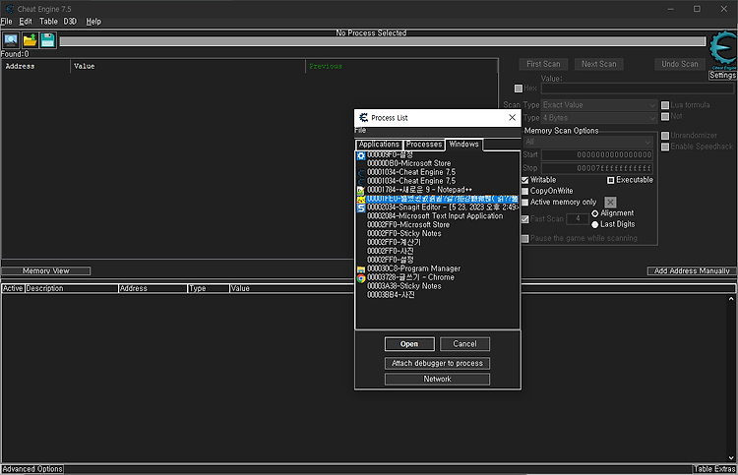Open the Scan Type Exact Value dropdown
Image resolution: width=738 pixels, height=475 pixels.
pos(599,105)
